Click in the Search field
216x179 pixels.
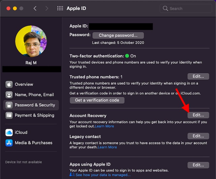coord(186,8)
